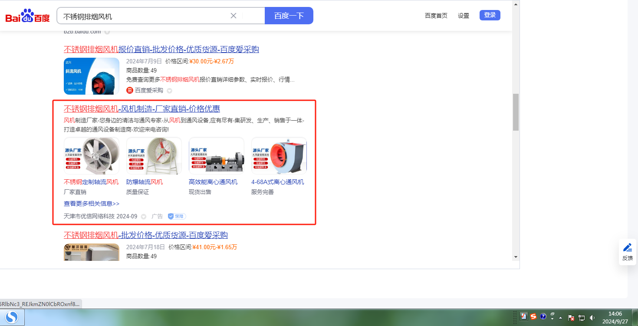Click the 防爆轴流风机 product image
This screenshot has width=638, height=326.
pyautogui.click(x=154, y=156)
